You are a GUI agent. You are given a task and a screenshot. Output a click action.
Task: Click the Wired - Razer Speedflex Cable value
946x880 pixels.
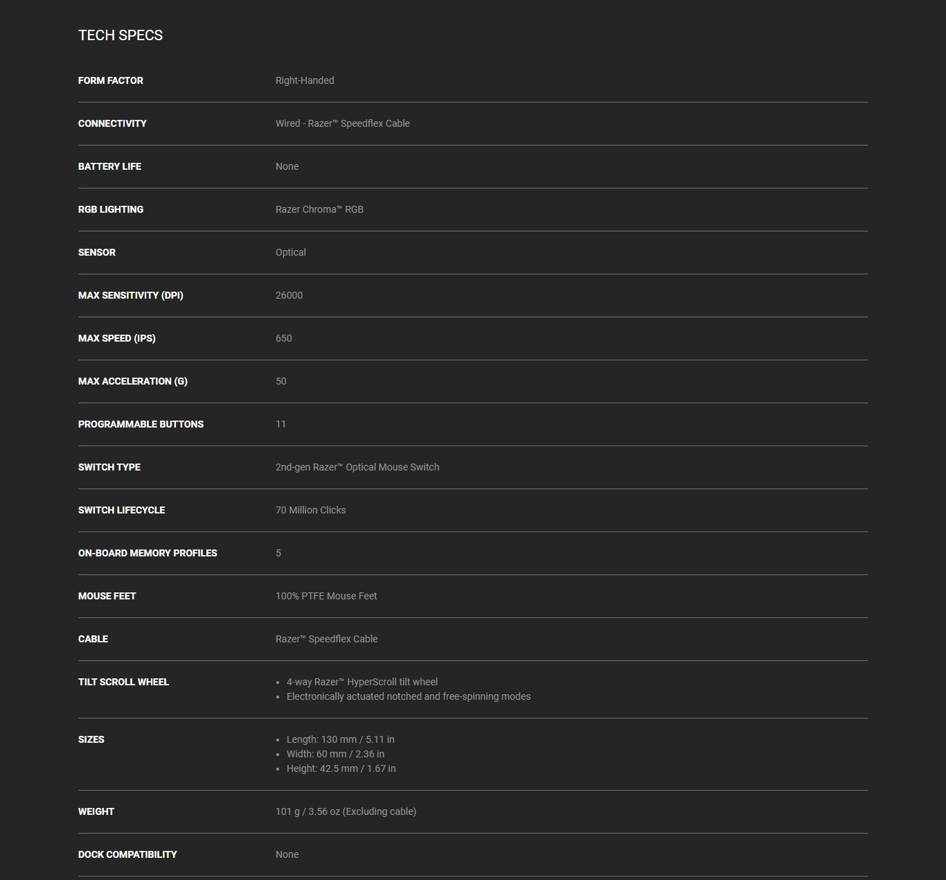pyautogui.click(x=343, y=123)
